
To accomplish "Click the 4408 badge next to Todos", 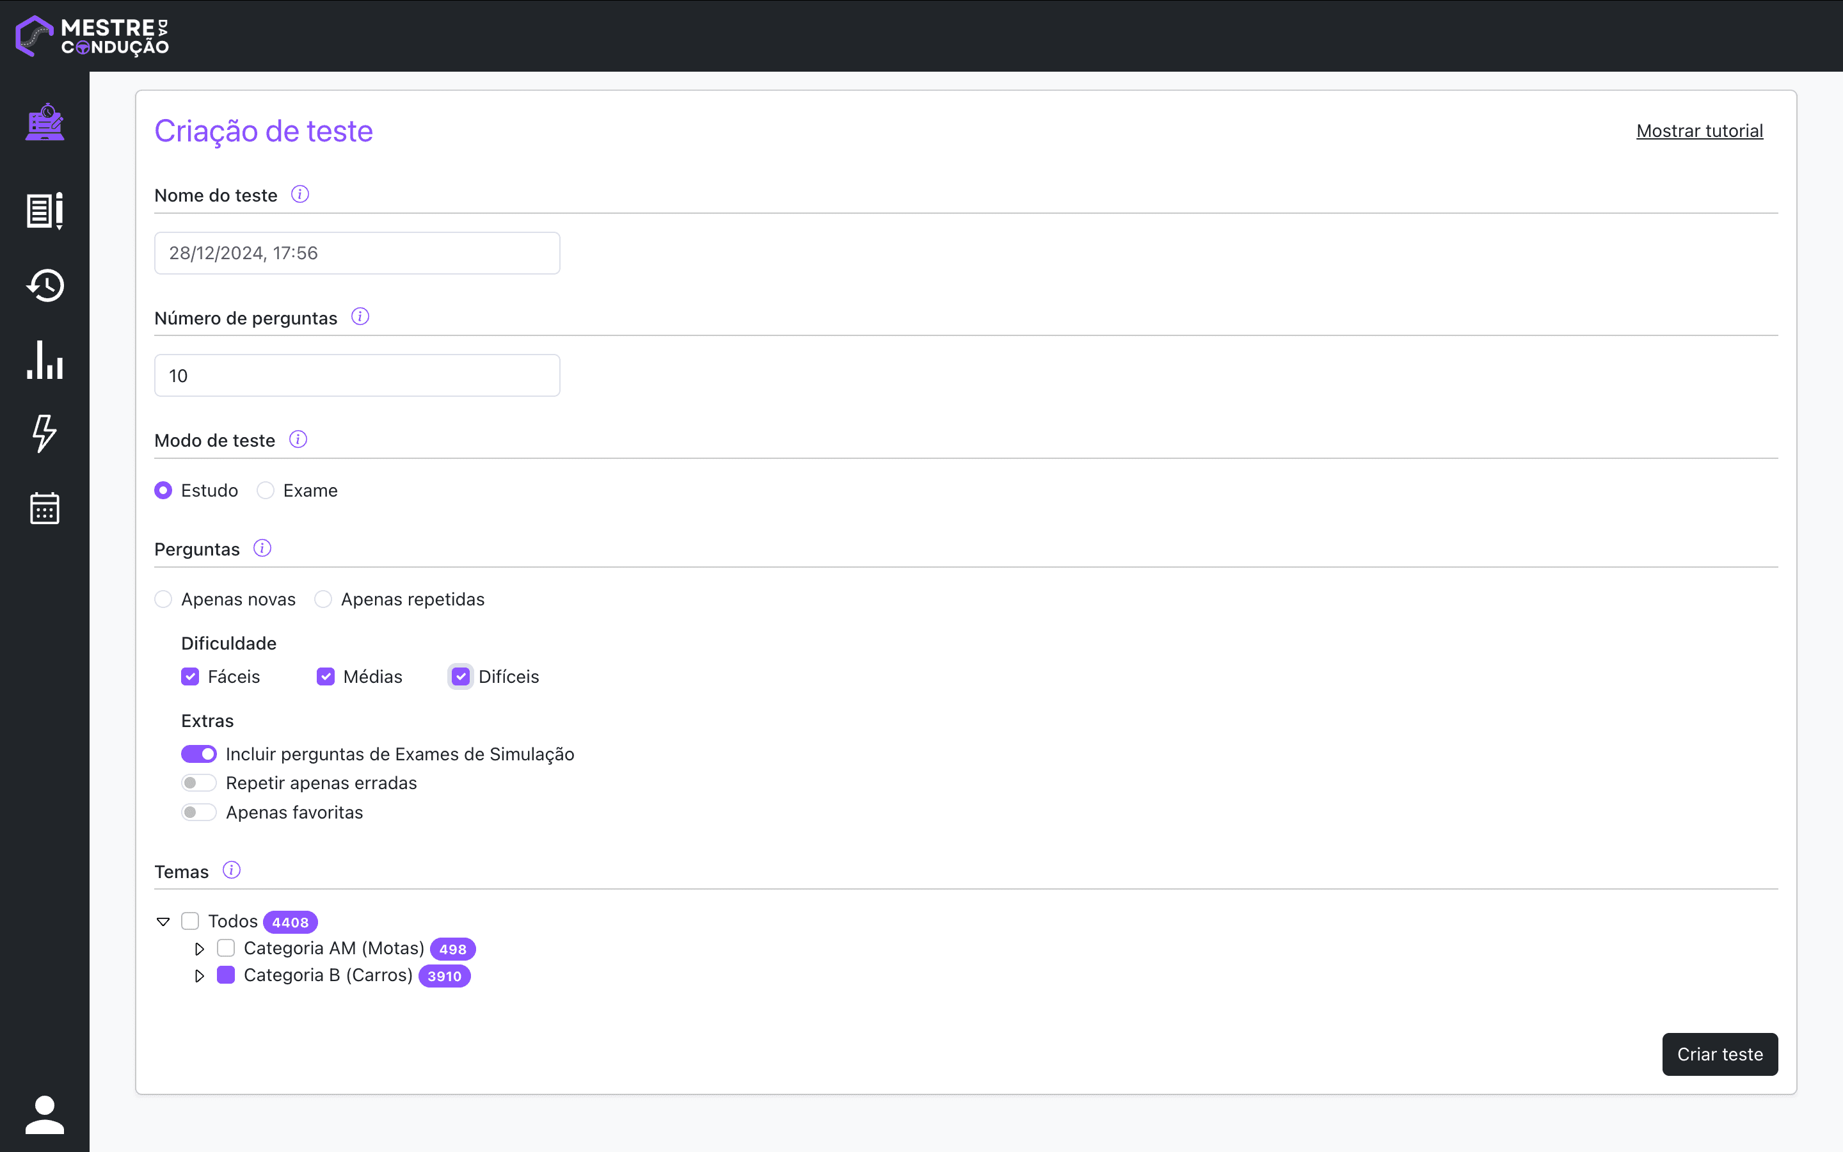I will 290,922.
